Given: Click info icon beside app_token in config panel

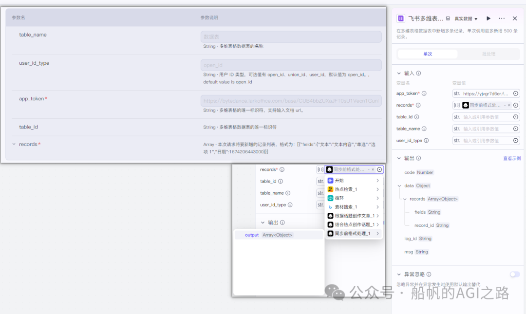Looking at the screenshot, I should 424,93.
